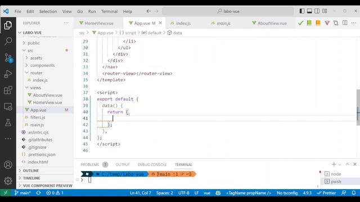Open the File menu
Screen dimensions: 360x202
[x=17, y=11]
